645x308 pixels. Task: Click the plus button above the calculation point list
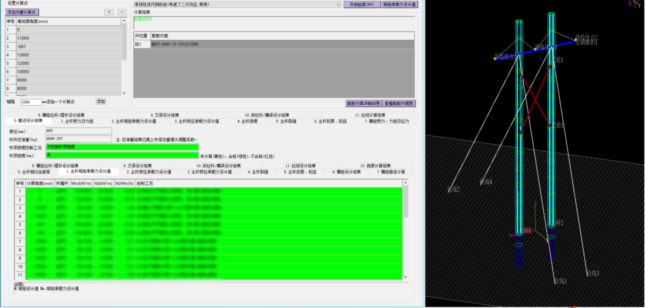click(x=109, y=12)
